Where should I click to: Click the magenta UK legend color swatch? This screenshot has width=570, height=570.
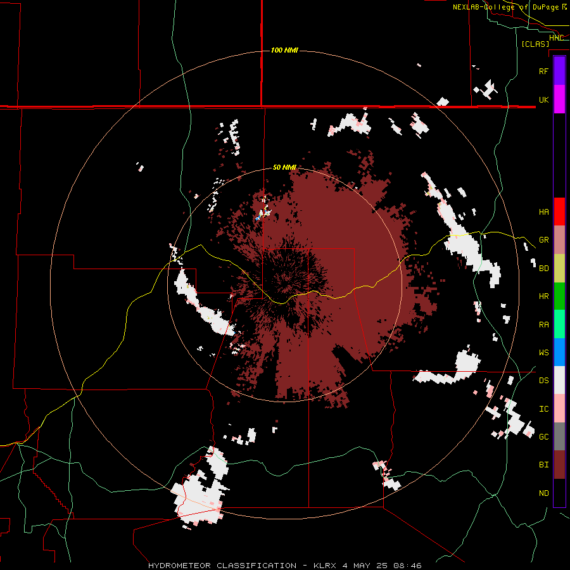click(559, 99)
